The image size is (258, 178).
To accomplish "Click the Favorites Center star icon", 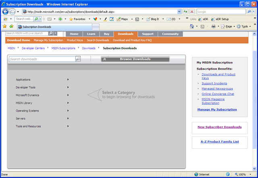I will pos(5,26).
